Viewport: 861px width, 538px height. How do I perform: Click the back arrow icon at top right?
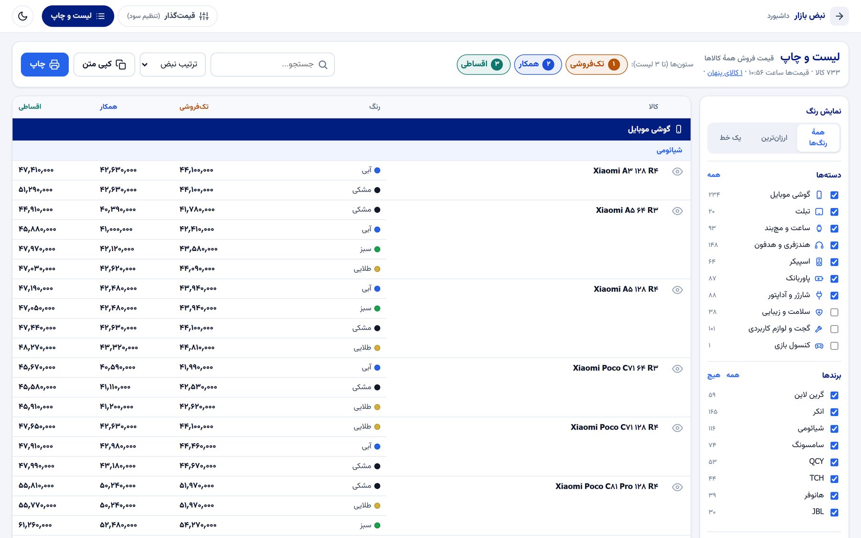point(839,16)
